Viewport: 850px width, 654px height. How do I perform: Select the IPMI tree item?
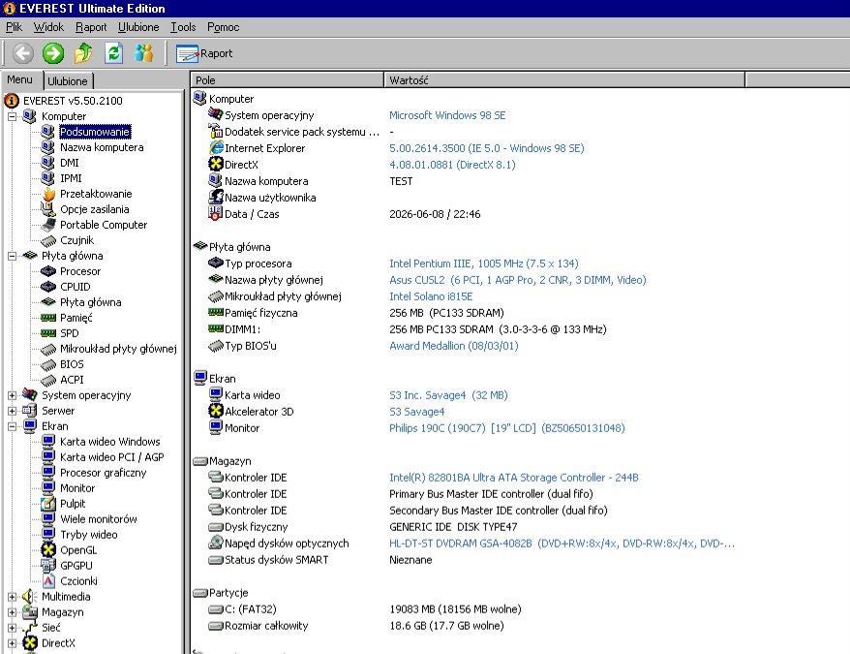71,178
